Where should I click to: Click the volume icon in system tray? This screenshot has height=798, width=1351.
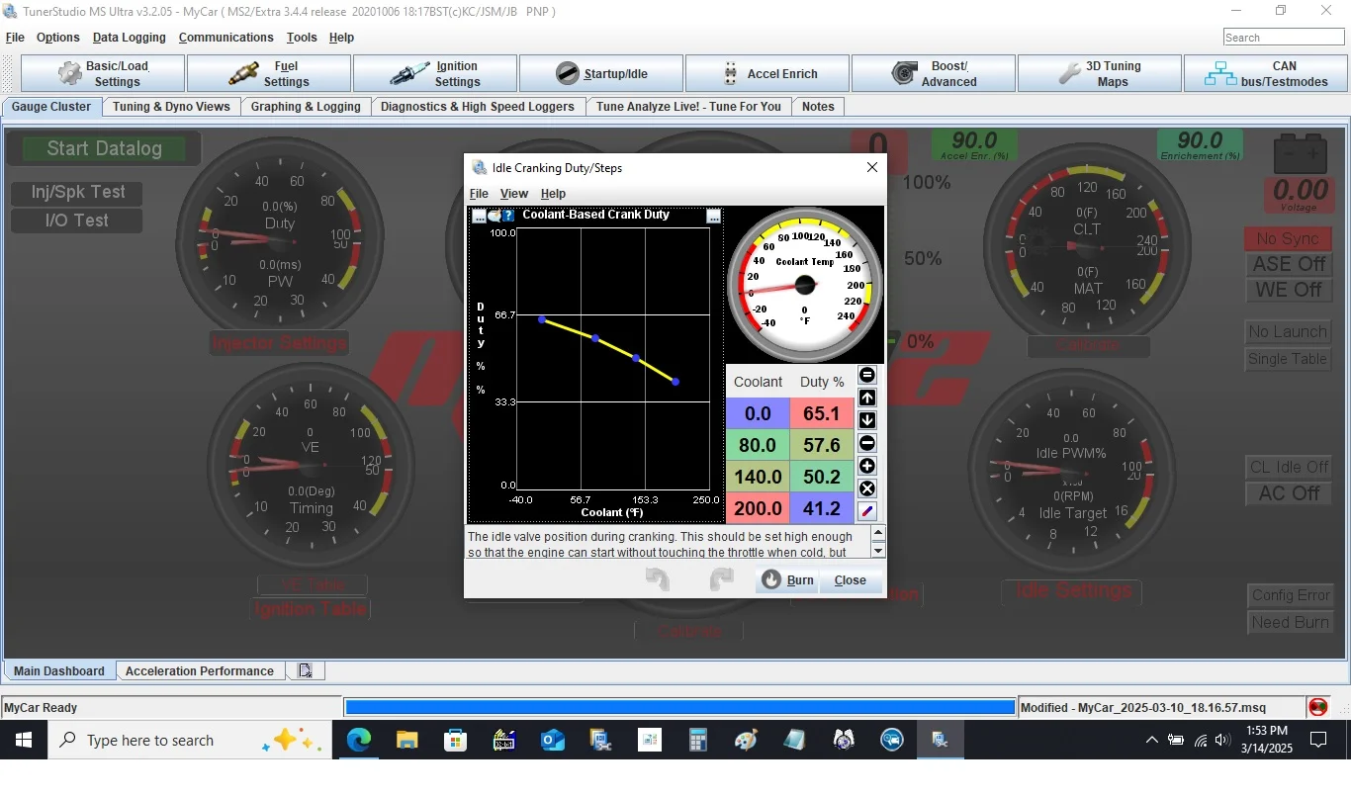[1223, 740]
